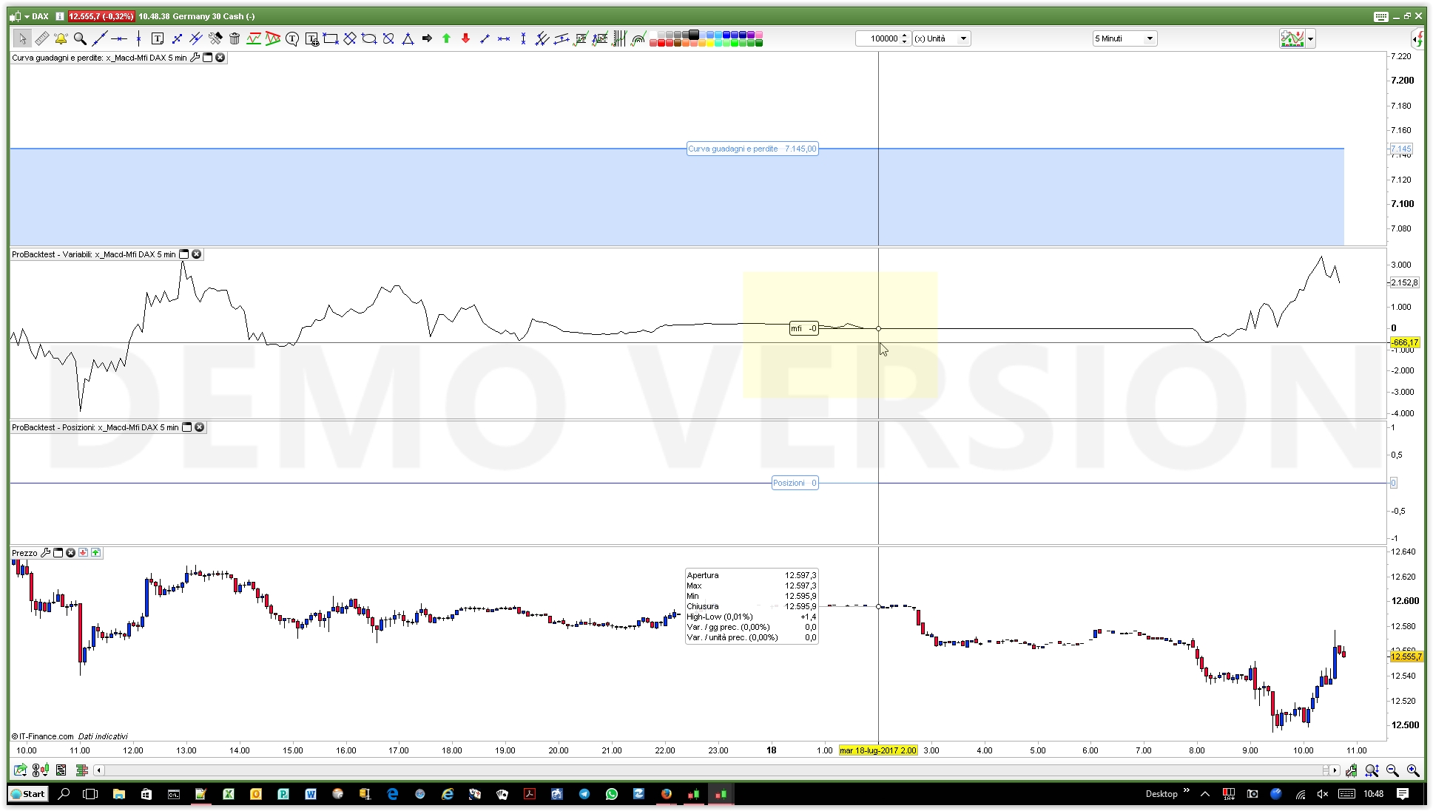Expand the chart template dropdown arrow
This screenshot has height=811, width=1433.
pos(1311,38)
